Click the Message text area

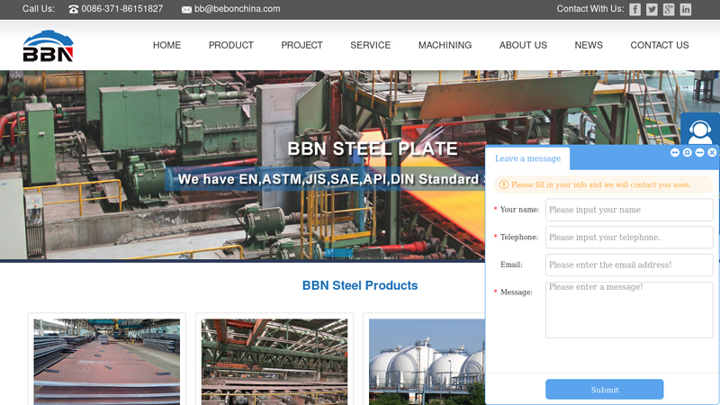(x=629, y=310)
